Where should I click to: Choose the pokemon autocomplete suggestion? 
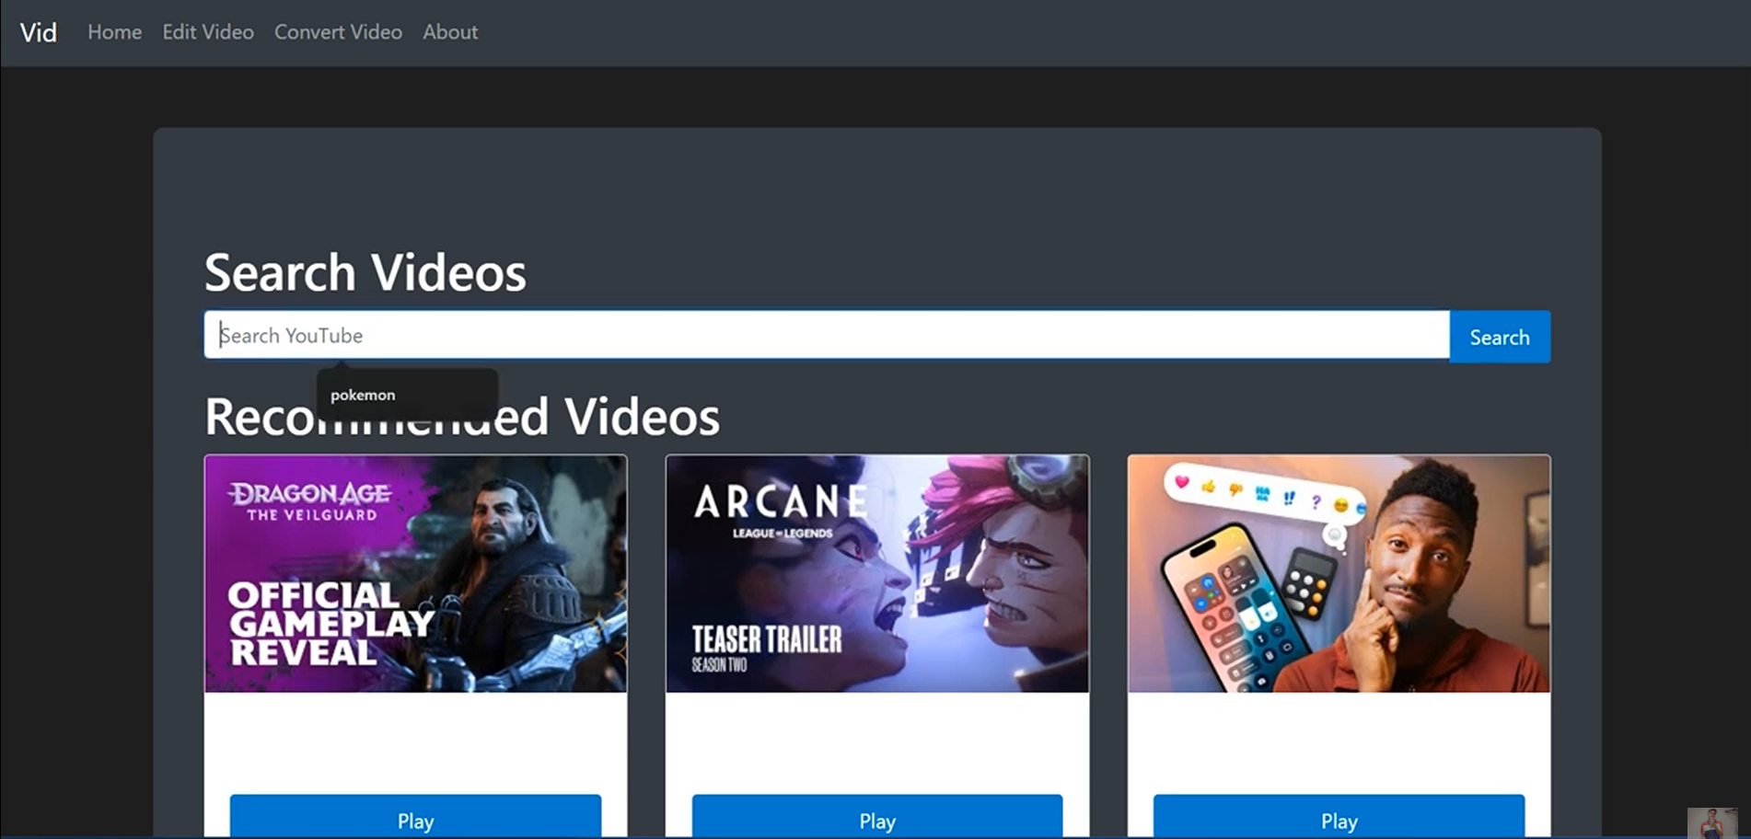pyautogui.click(x=407, y=395)
